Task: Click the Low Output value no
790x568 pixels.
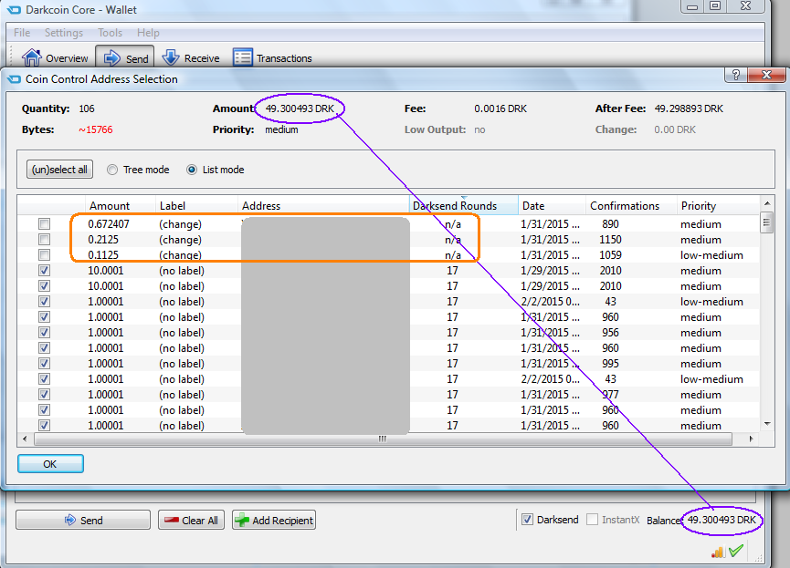Action: point(479,129)
